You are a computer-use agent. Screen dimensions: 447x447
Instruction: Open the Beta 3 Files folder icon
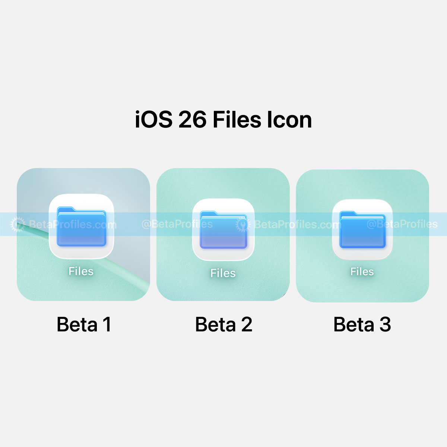(x=362, y=229)
